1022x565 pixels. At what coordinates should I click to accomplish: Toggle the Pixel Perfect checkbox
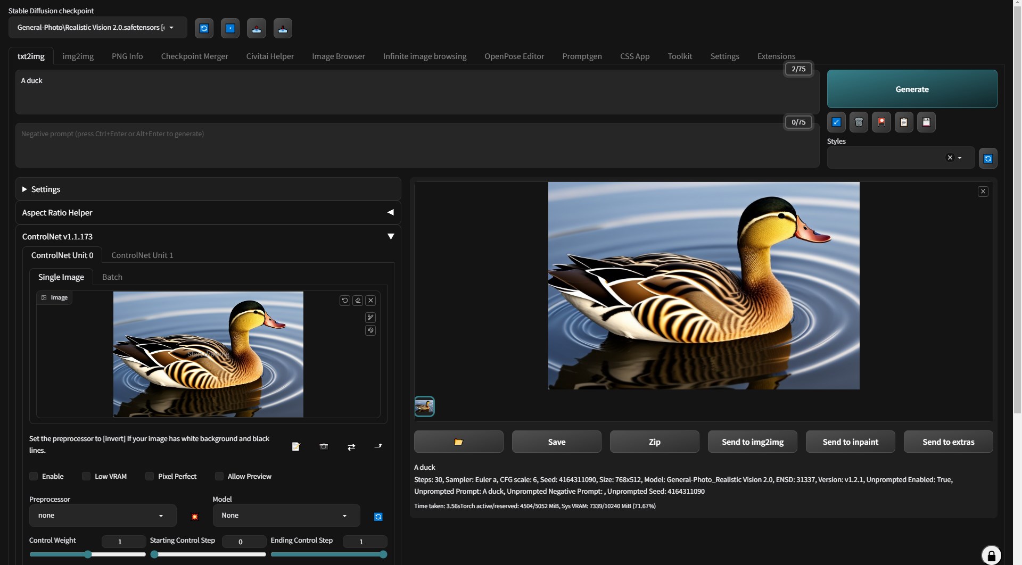tap(150, 476)
